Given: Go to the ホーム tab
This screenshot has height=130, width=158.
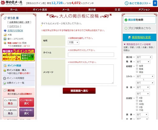Looking at the screenshot, I should [x=14, y=9].
